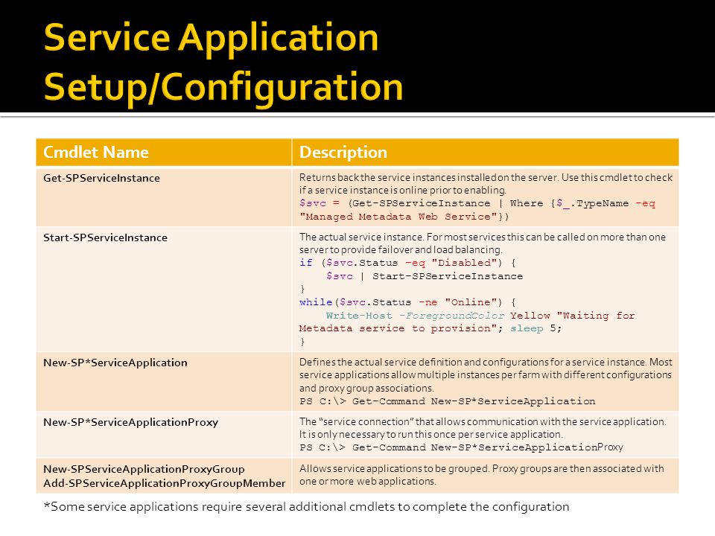Click the text 'one or more web applications.'
Screen dimensions: 715x536
pos(367,482)
